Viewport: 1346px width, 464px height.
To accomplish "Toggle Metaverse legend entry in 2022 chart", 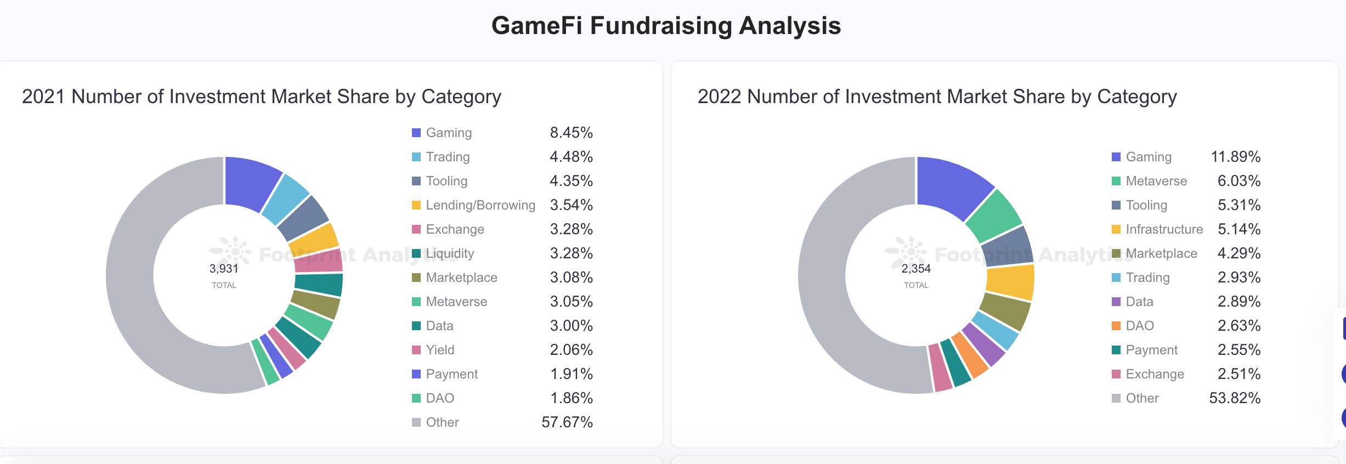I will [x=1156, y=181].
